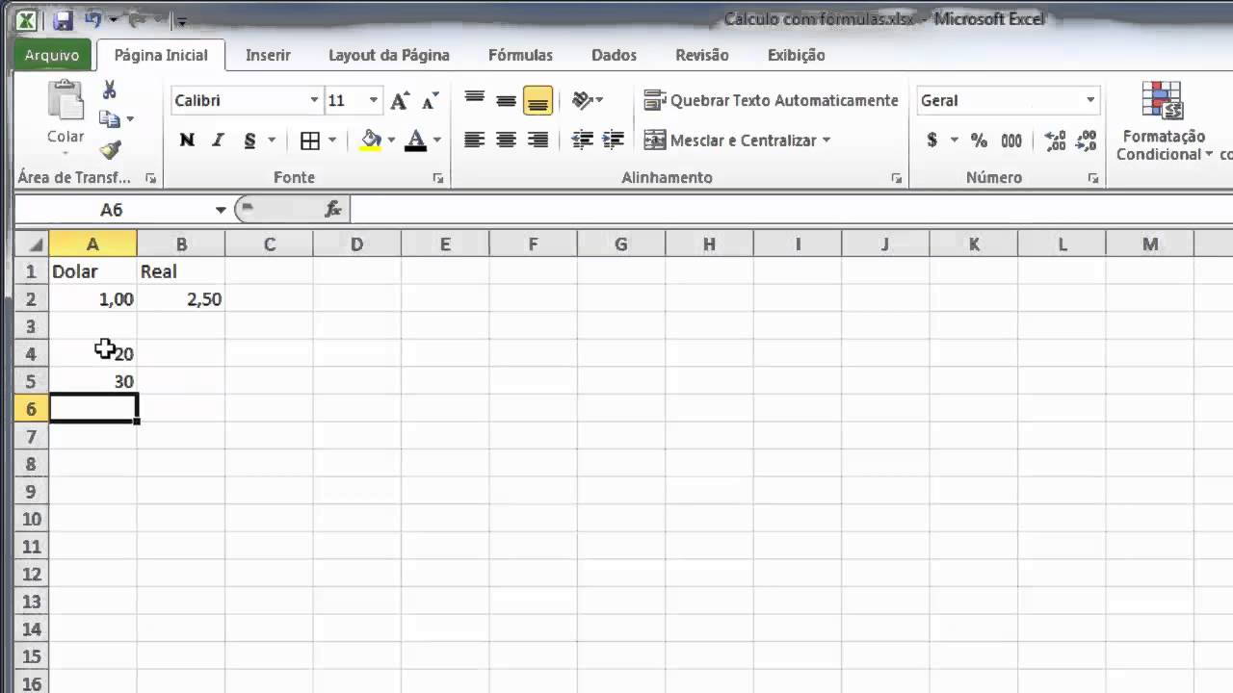
Task: Open the font size 11 dropdown
Action: 374,100
